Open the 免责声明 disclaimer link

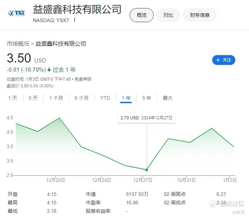pos(83,79)
